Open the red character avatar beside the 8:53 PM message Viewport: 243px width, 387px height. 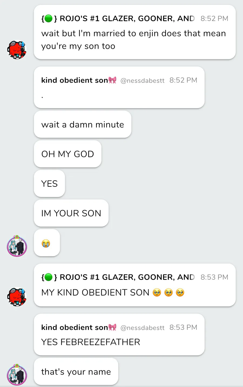[x=17, y=297]
